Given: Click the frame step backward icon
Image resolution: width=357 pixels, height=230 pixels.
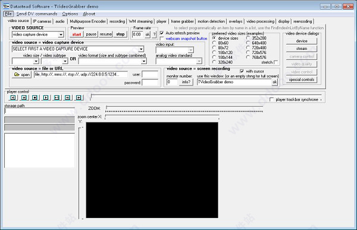Looking at the screenshot, I should (x=68, y=97).
